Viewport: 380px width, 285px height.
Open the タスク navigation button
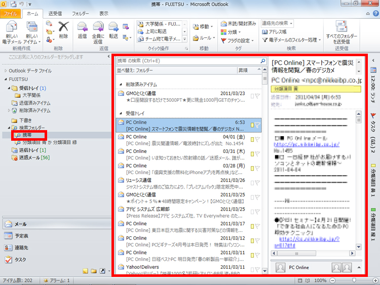pyautogui.click(x=57, y=259)
